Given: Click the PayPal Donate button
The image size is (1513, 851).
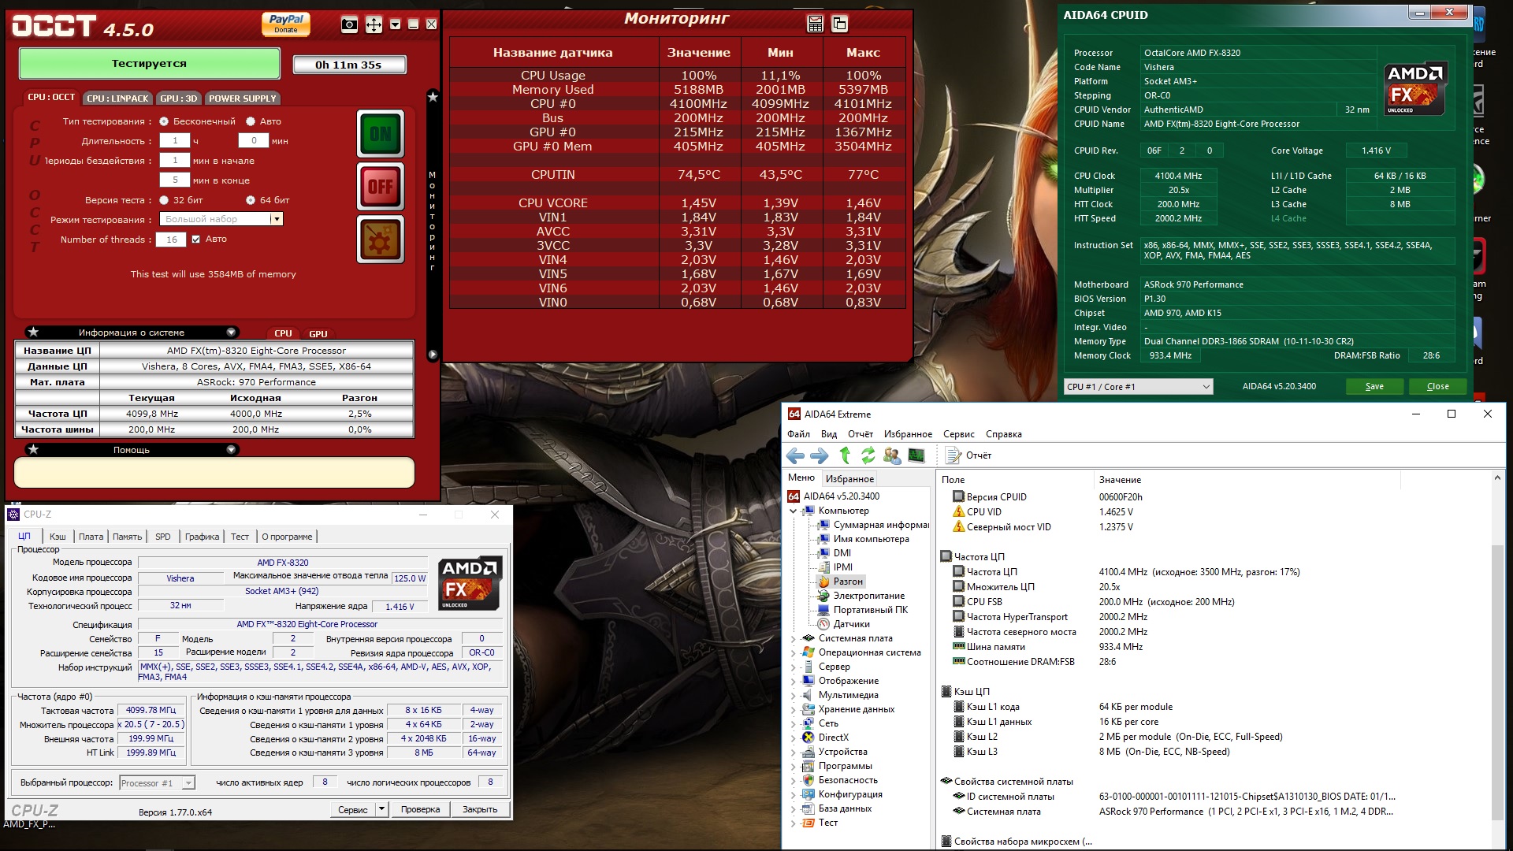Looking at the screenshot, I should (x=286, y=24).
